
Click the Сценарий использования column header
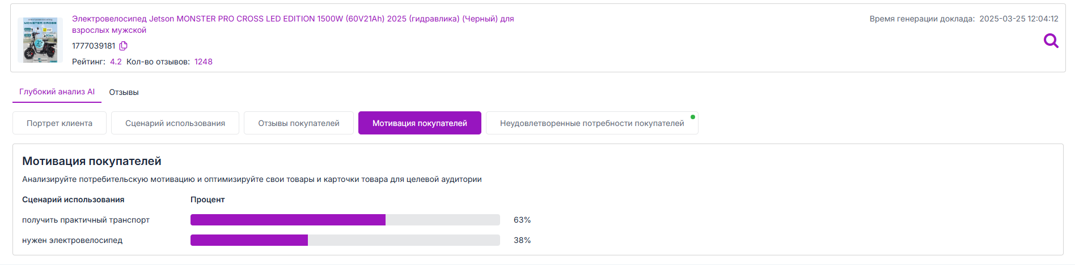[73, 199]
